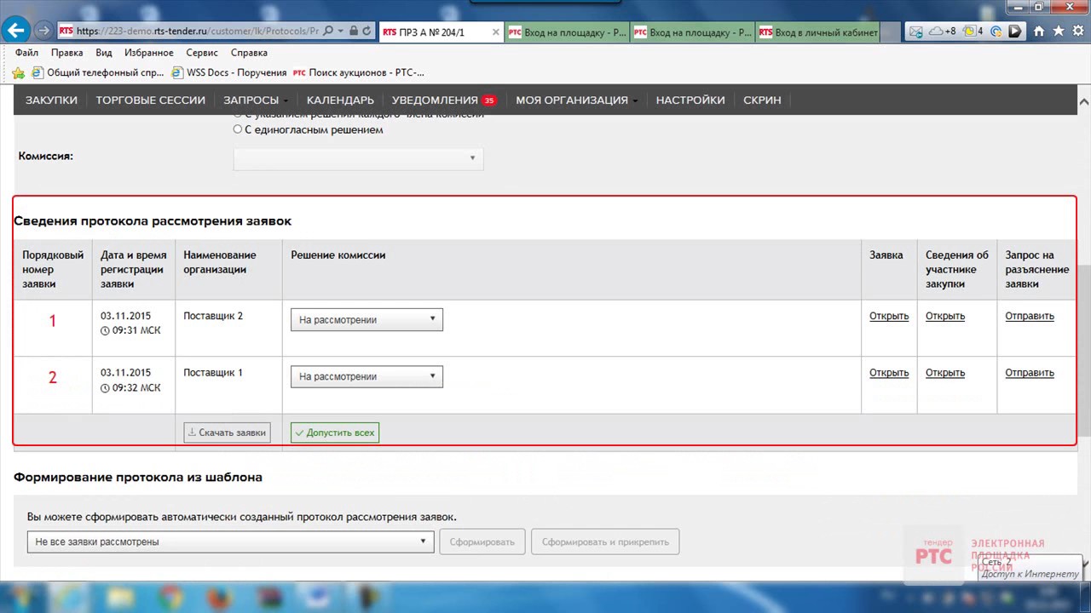Go back with the browser Back arrow
The height and width of the screenshot is (613, 1091).
[x=15, y=31]
